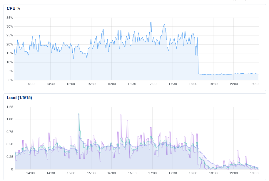Click 14:00 on the CPU chart time axis
Image resolution: width=269 pixels, height=181 pixels.
click(x=30, y=84)
